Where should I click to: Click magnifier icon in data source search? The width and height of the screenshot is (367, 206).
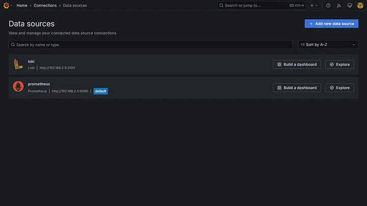(x=13, y=45)
